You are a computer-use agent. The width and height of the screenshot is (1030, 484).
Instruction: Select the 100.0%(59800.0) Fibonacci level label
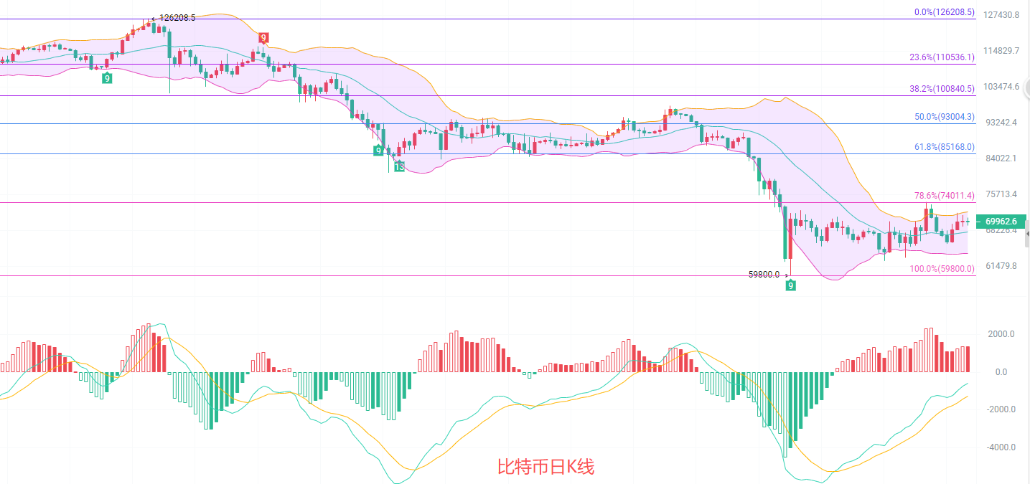[942, 269]
